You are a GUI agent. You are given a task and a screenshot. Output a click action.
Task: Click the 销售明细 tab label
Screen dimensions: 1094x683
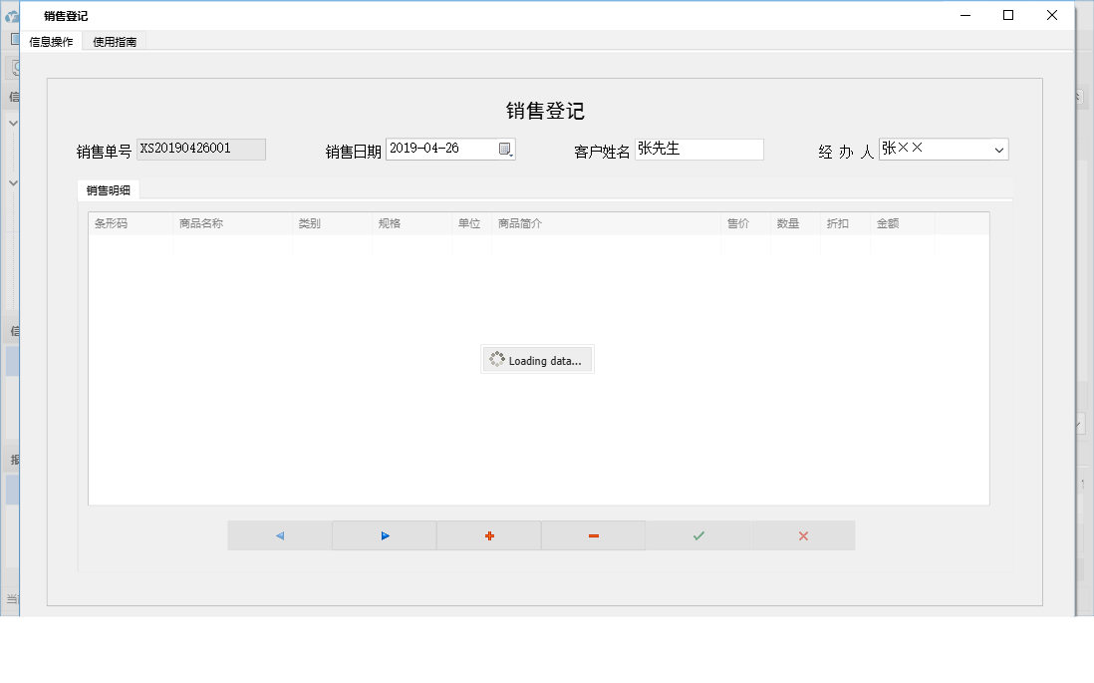(108, 189)
